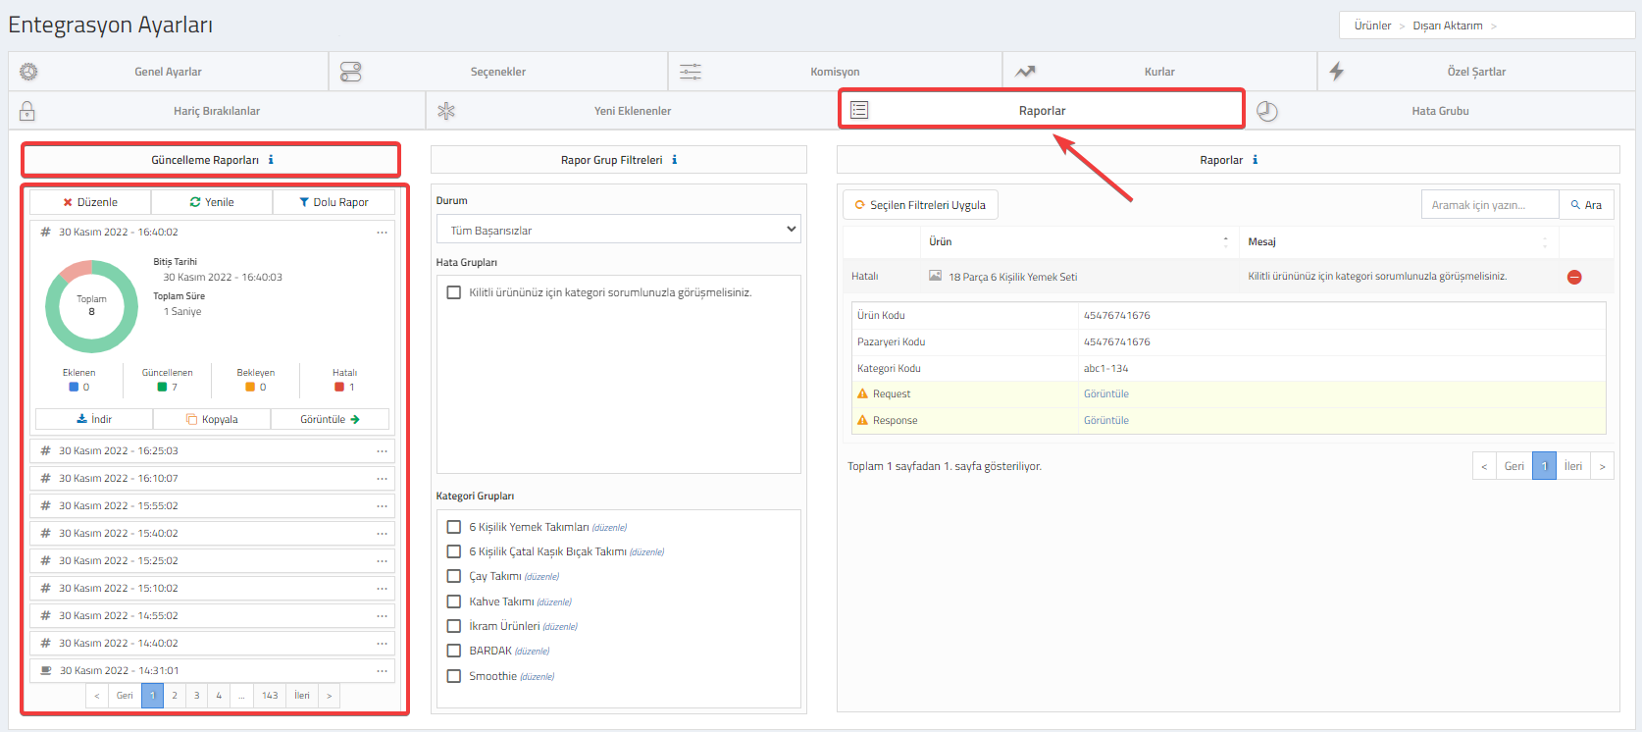Image resolution: width=1642 pixels, height=732 pixels.
Task: Apply filters with Seçilen Filtreleri Uygula
Action: [920, 205]
